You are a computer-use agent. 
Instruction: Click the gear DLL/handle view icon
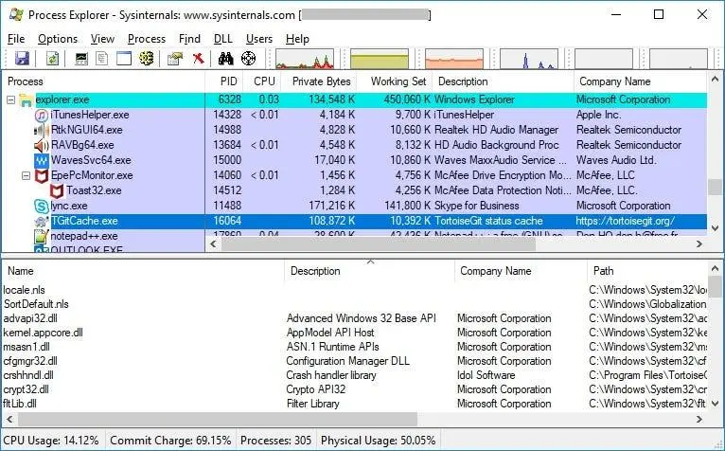click(146, 59)
